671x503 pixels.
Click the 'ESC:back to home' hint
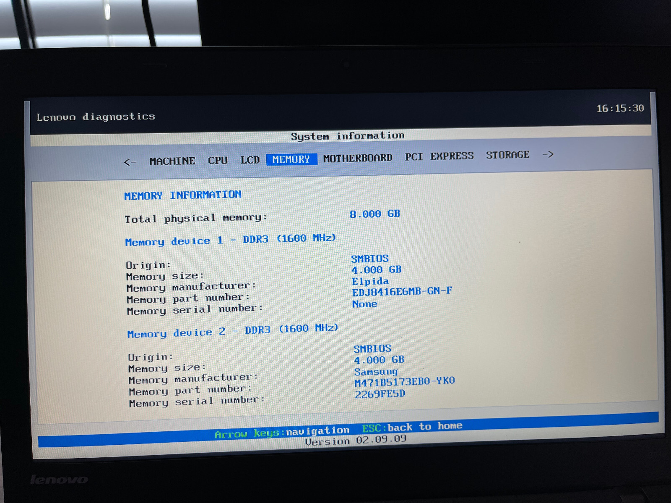pyautogui.click(x=412, y=427)
